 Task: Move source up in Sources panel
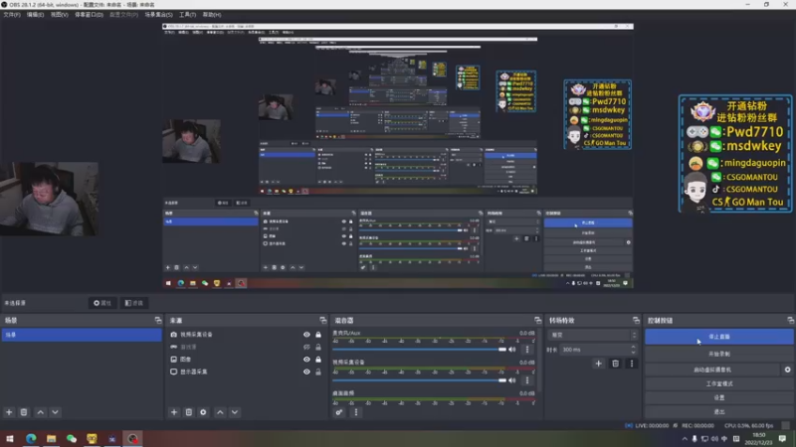pyautogui.click(x=220, y=412)
